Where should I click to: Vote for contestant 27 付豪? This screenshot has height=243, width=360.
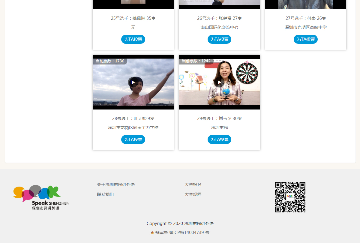(x=306, y=39)
